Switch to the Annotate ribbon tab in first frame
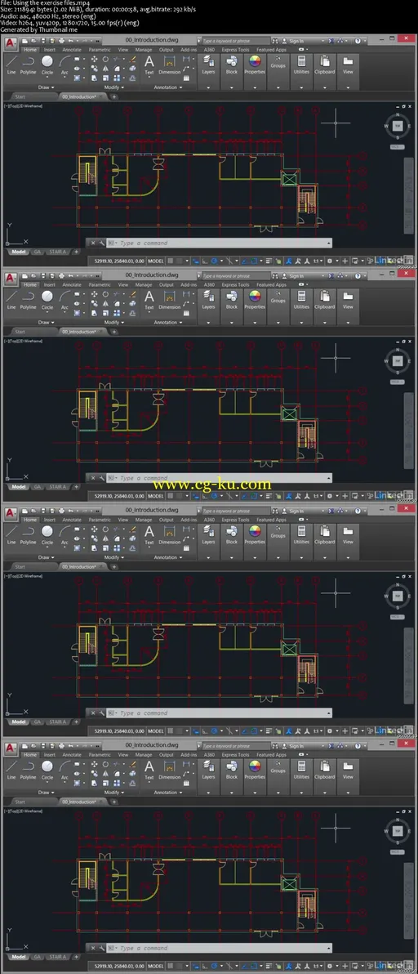This screenshot has width=418, height=974. pos(71,50)
